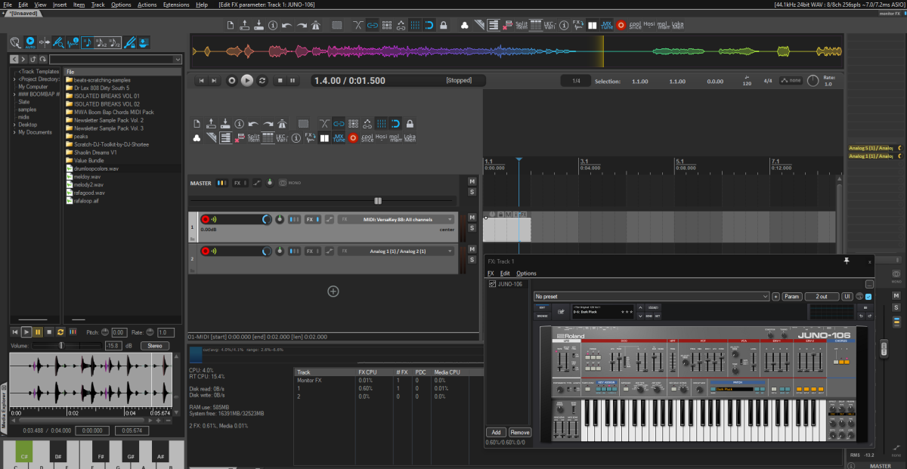The height and width of the screenshot is (469, 907).
Task: Arm track 2 for recording
Action: 205,250
